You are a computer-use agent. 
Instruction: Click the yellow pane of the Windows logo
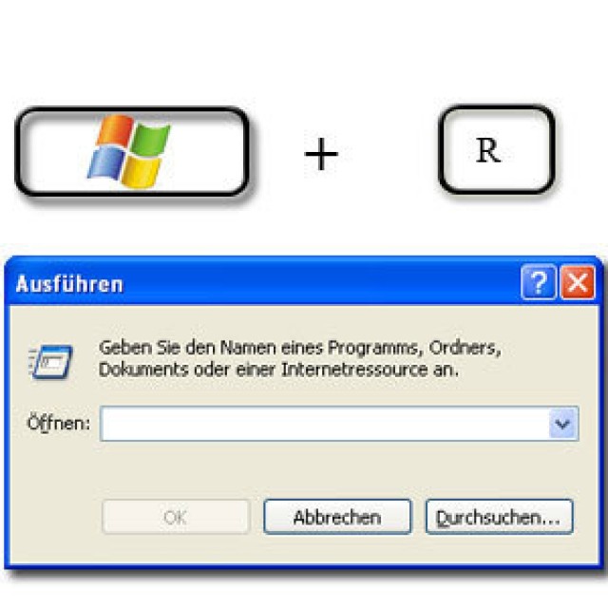141,171
